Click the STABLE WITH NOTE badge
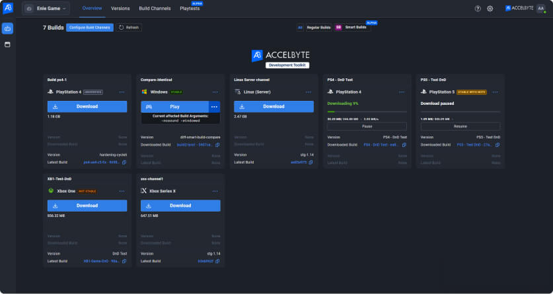553x294 pixels. coord(472,92)
